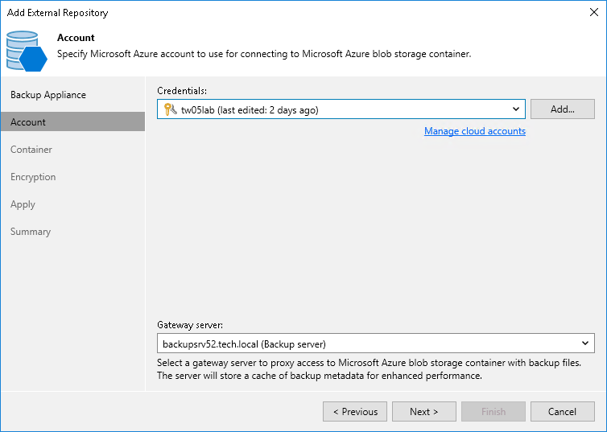Select the Apply step in sidebar

23,204
